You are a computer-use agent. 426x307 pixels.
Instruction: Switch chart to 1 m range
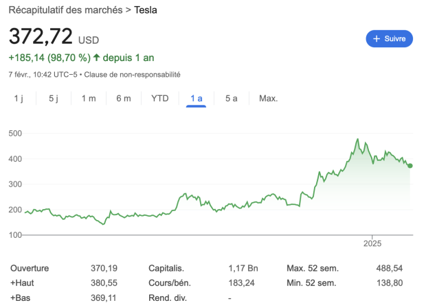(89, 99)
